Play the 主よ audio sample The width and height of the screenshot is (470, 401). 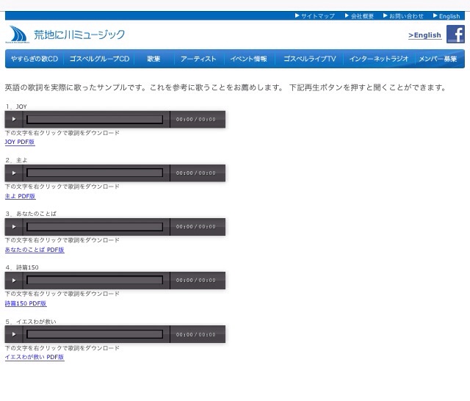14,173
